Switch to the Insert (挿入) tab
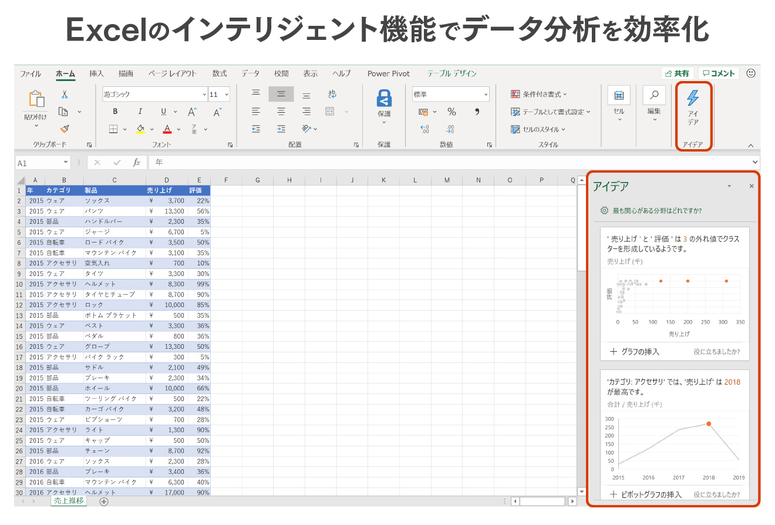Viewport: 775px width, 525px height. tap(96, 73)
